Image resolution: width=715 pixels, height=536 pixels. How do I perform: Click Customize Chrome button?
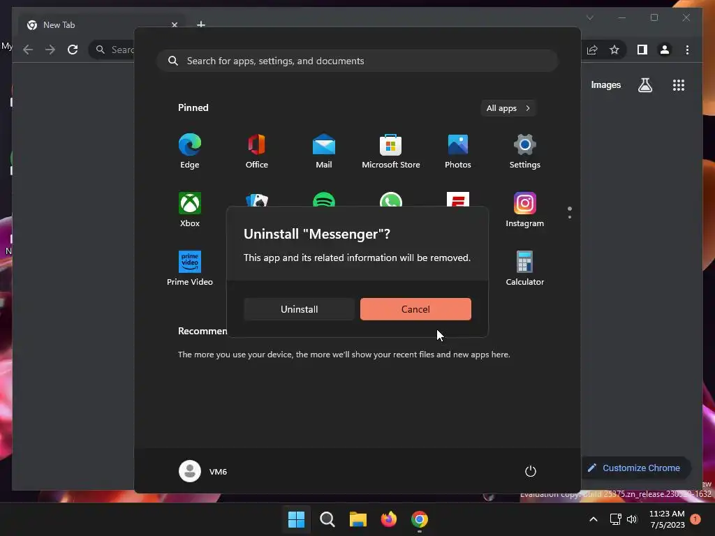click(x=635, y=468)
